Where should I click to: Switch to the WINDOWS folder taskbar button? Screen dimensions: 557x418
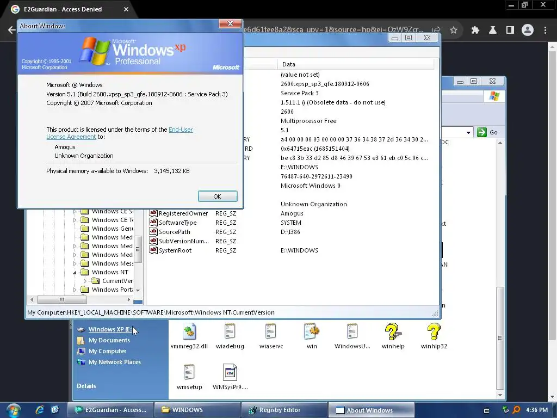click(x=197, y=410)
